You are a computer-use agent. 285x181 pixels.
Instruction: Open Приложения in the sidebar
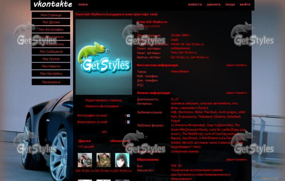point(51,82)
